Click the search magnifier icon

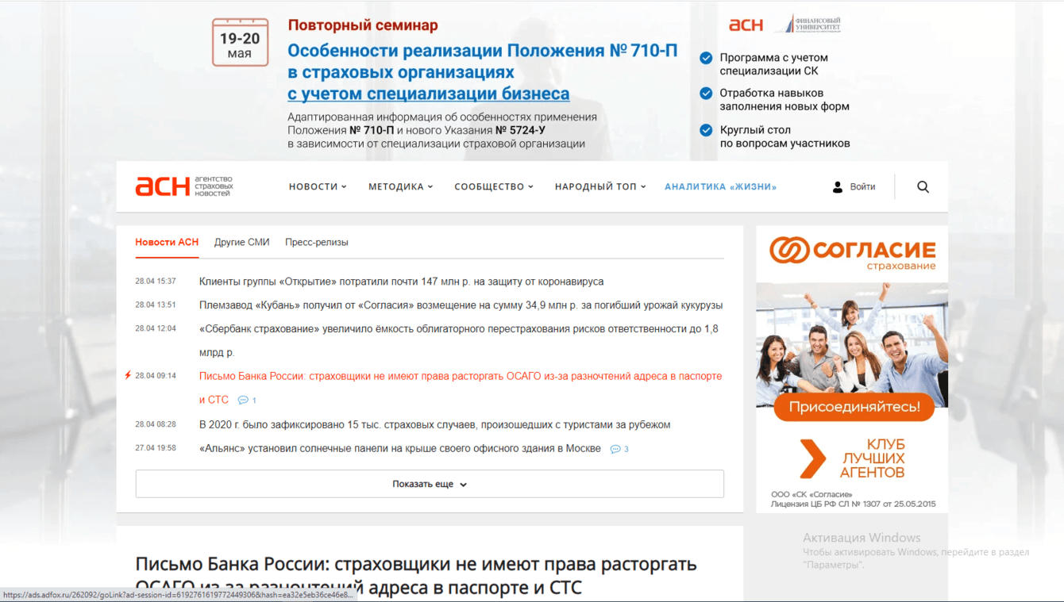pyautogui.click(x=923, y=186)
